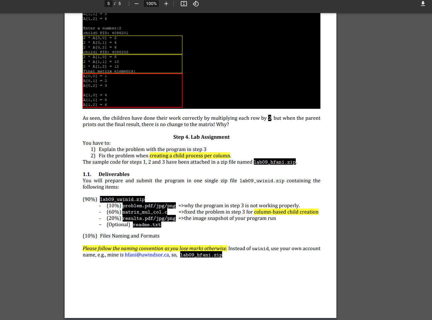This screenshot has height=320, width=432.
Task: Select the current zoom level display
Action: coord(151,4)
